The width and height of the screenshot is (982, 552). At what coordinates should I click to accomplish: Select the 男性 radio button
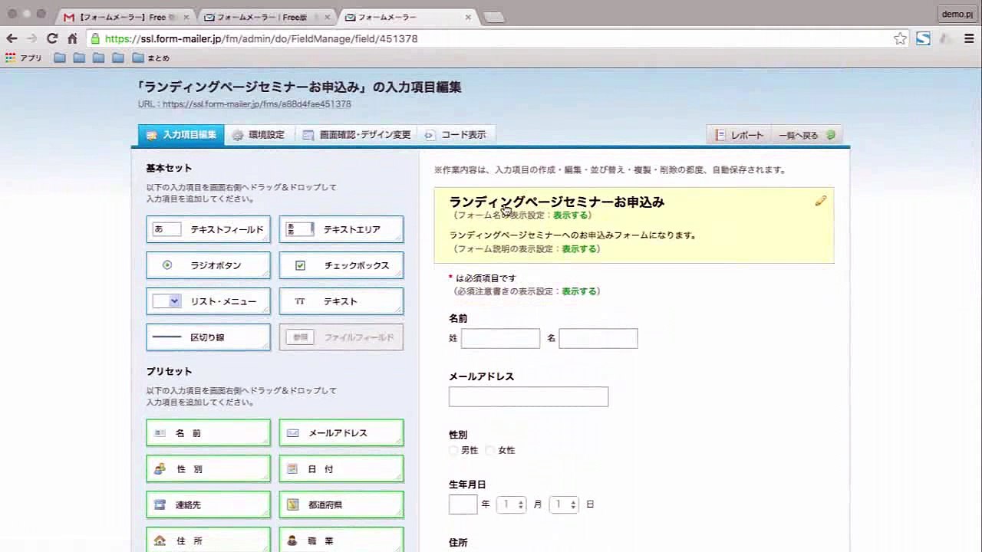coord(454,451)
